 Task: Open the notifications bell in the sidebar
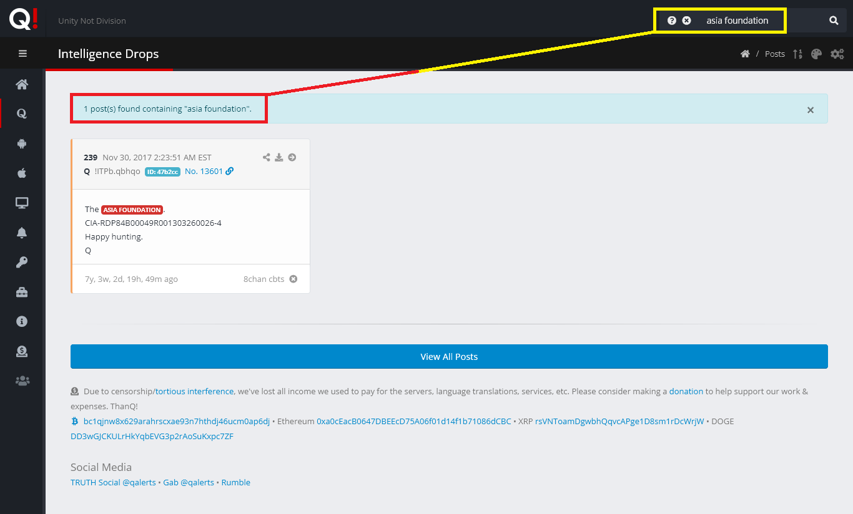22,233
